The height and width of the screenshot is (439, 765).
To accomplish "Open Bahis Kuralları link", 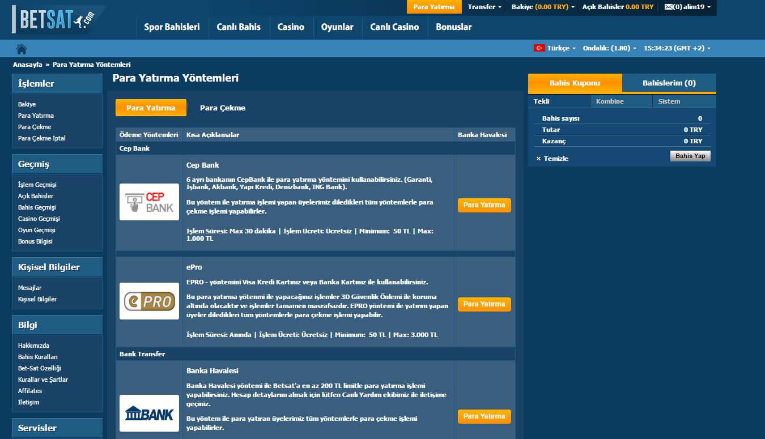I will click(x=38, y=357).
